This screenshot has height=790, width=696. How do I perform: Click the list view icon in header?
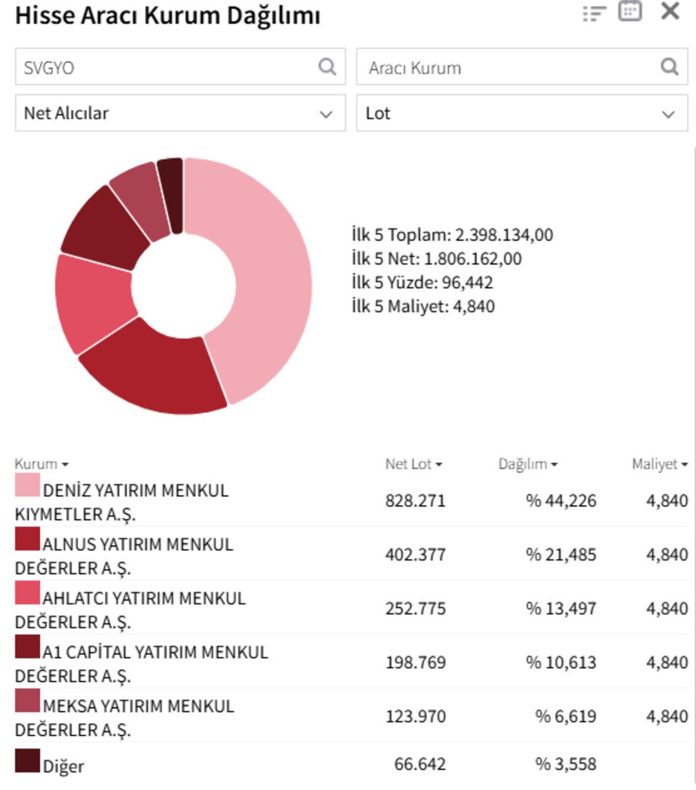tap(594, 13)
